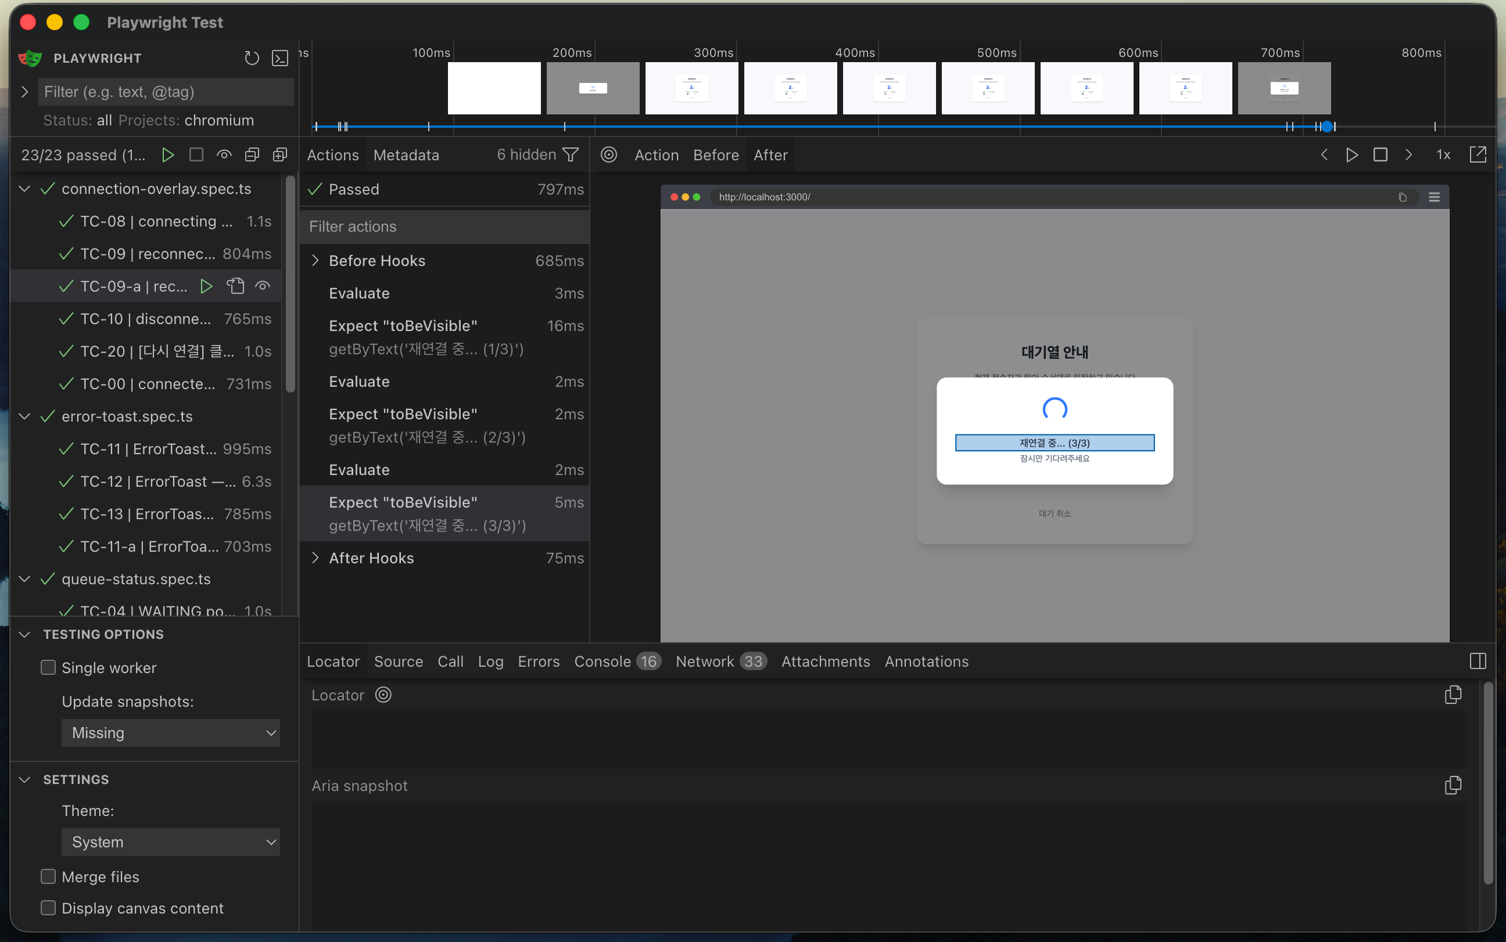Screen dimensions: 1506x942
Task: Click the collapse all tests icon
Action: pos(252,154)
